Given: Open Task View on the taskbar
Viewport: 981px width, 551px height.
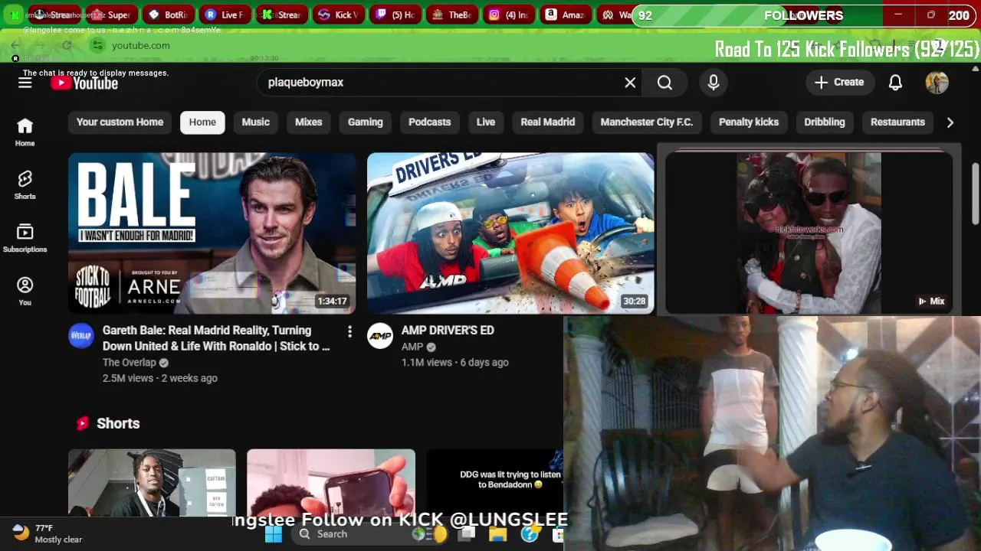Looking at the screenshot, I should point(468,534).
